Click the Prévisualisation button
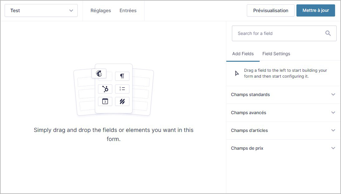Screen dimensions: 341x194 [x=271, y=11]
